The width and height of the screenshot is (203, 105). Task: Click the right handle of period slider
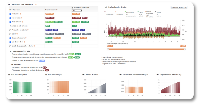[x=185, y=49]
